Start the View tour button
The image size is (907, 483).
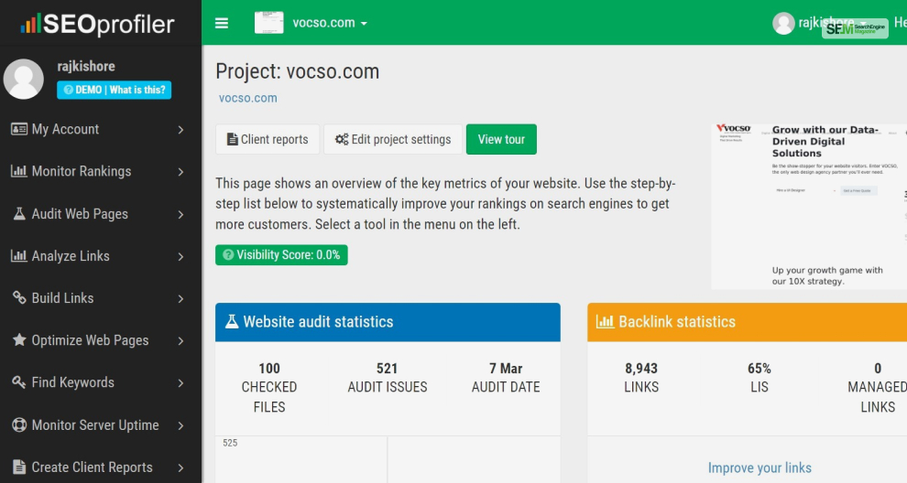click(x=501, y=139)
